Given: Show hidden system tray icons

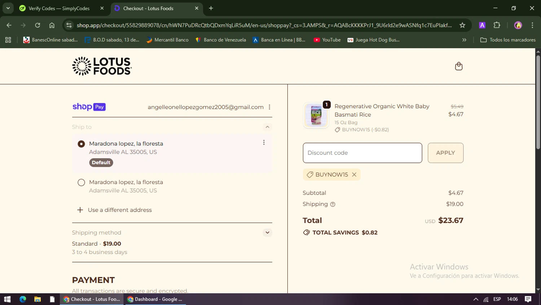Looking at the screenshot, I should [476, 299].
